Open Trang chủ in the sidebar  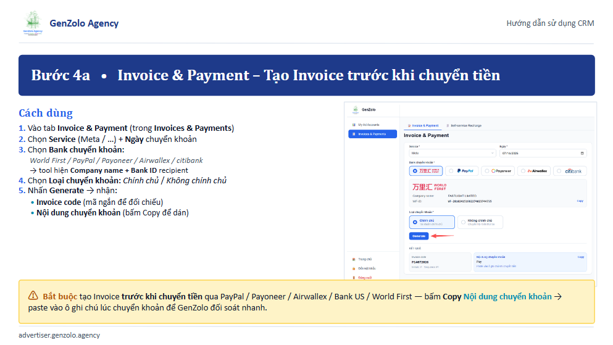point(365,259)
